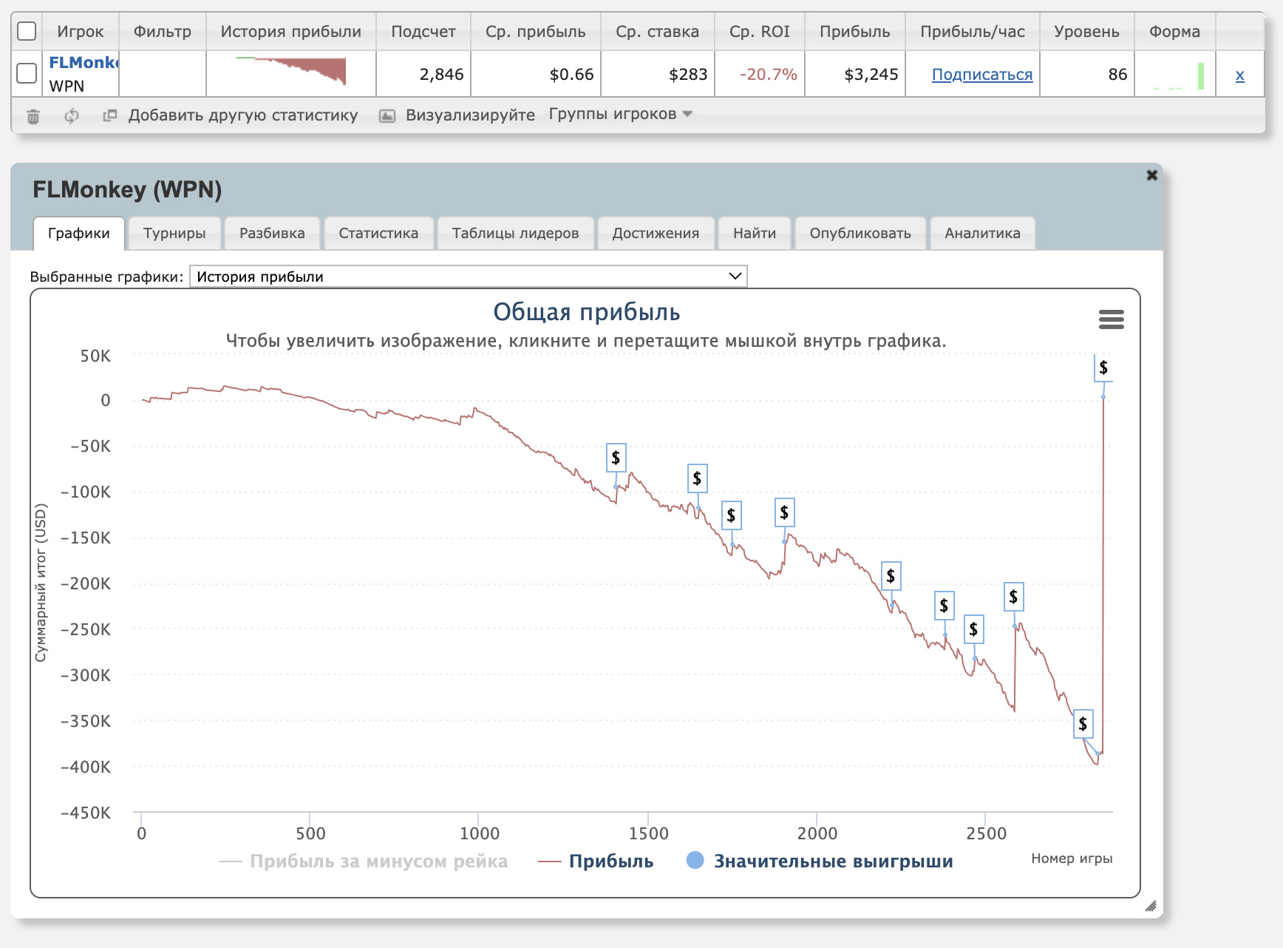Image resolution: width=1283 pixels, height=948 pixels.
Task: Click 'Добавить другую статистику' button
Action: 242,115
